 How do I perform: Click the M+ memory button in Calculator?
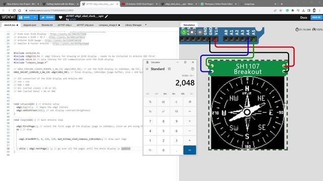[x=165, y=94]
